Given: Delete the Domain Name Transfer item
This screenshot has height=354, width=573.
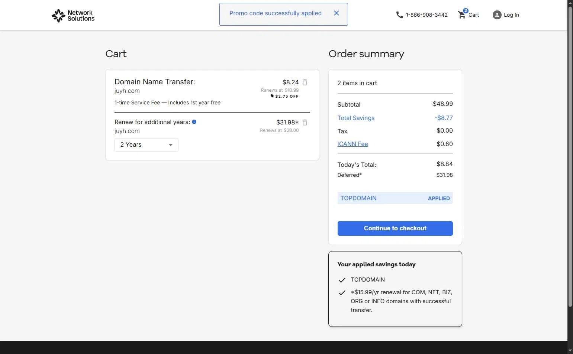Looking at the screenshot, I should (305, 82).
